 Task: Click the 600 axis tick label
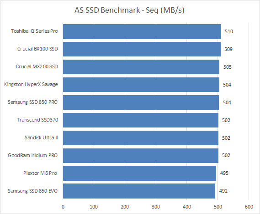[x=249, y=207]
